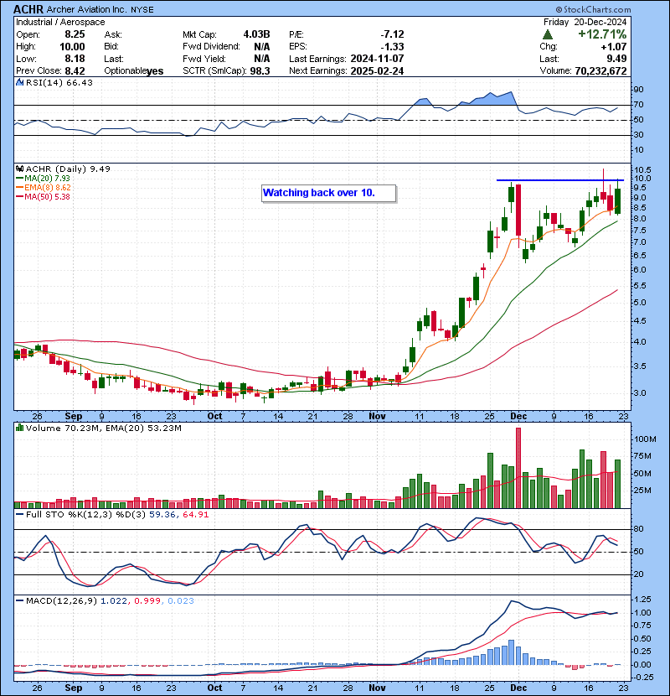Click the Low value 8.18
Image resolution: width=670 pixels, height=696 pixels.
pyautogui.click(x=75, y=59)
